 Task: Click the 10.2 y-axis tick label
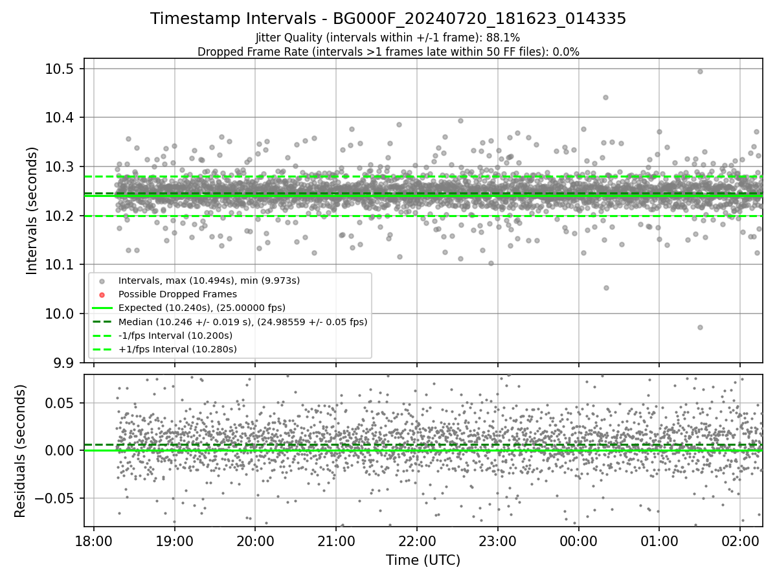[60, 216]
